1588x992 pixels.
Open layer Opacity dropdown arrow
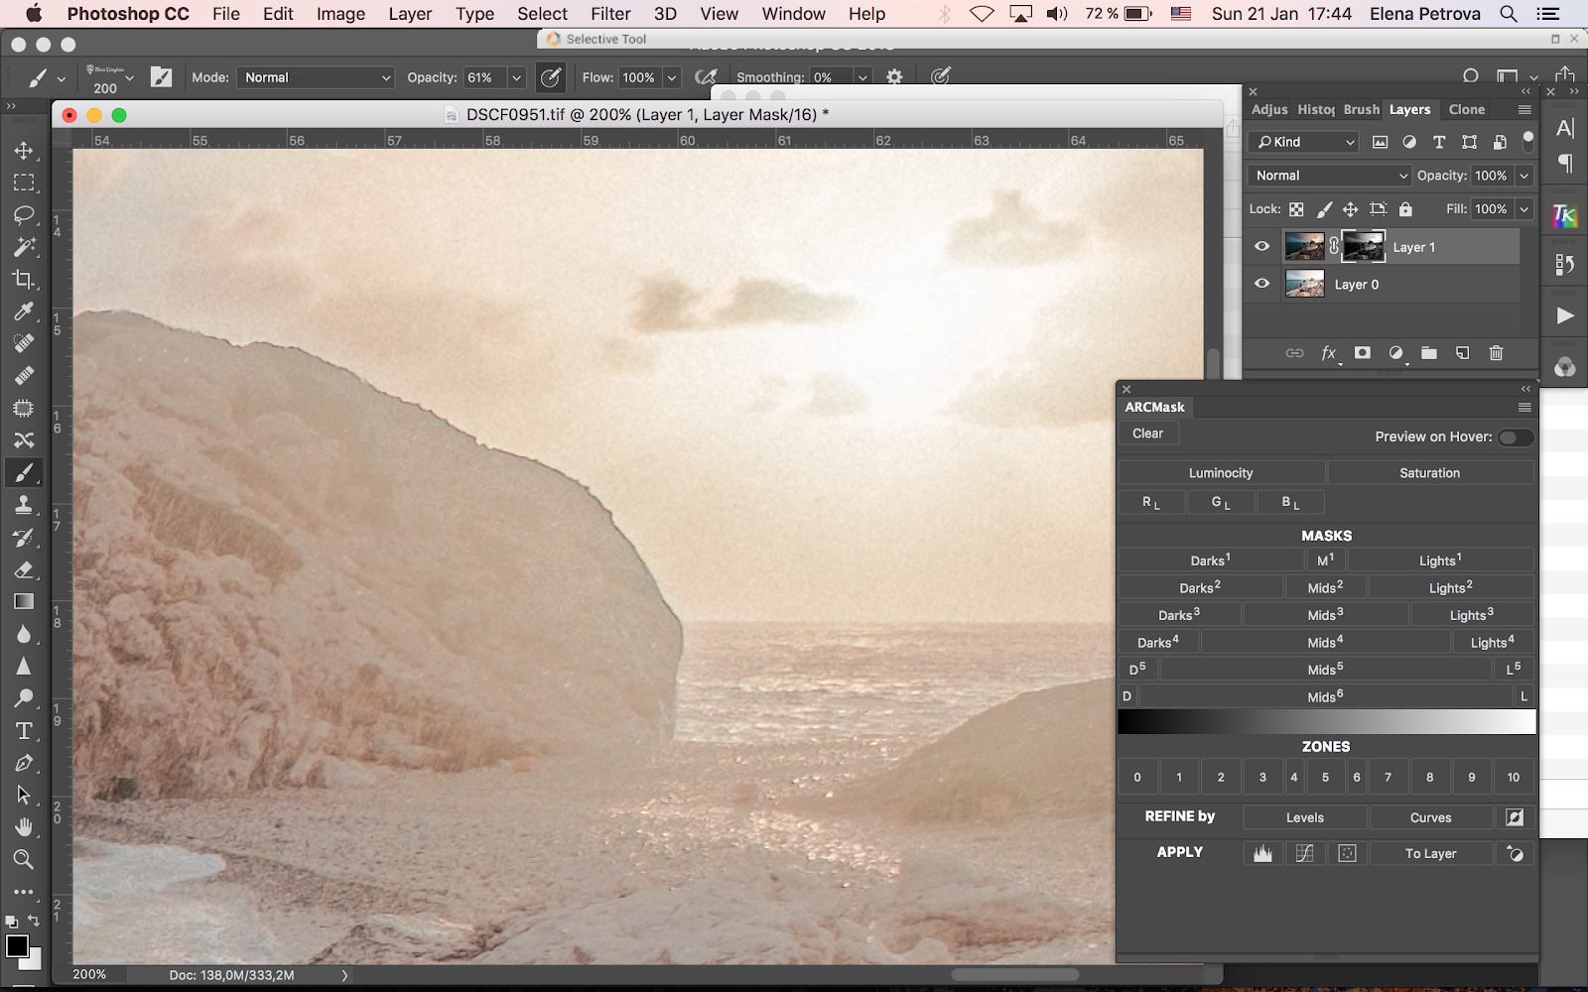(x=1524, y=176)
